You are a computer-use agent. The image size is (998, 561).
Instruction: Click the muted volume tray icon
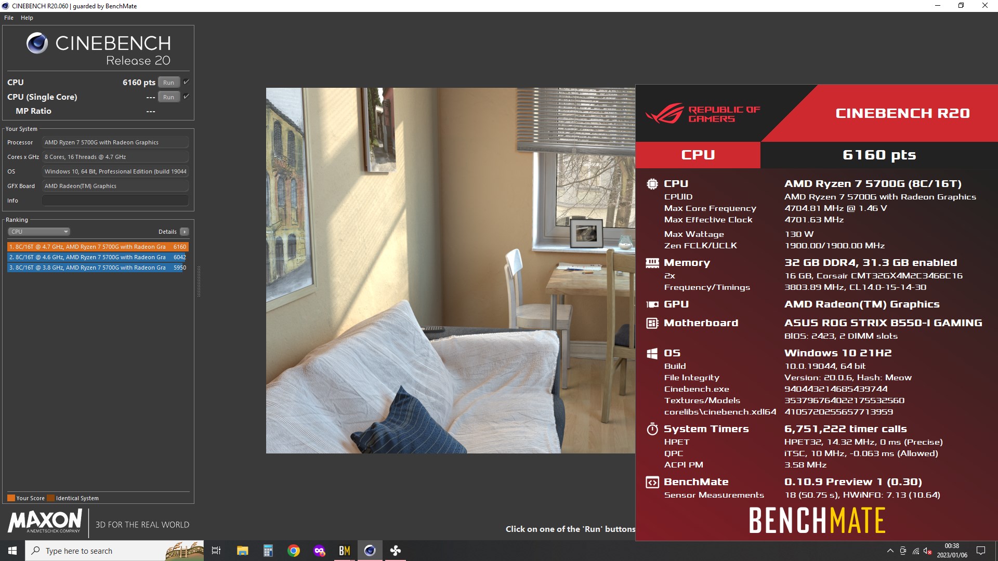coord(928,551)
